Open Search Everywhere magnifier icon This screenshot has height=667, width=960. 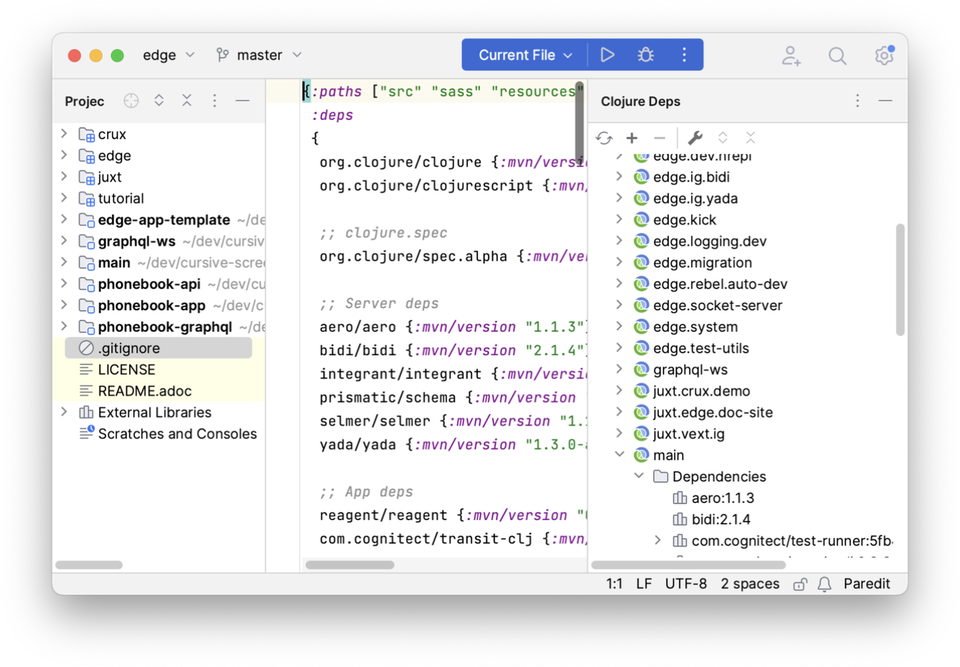tap(837, 55)
